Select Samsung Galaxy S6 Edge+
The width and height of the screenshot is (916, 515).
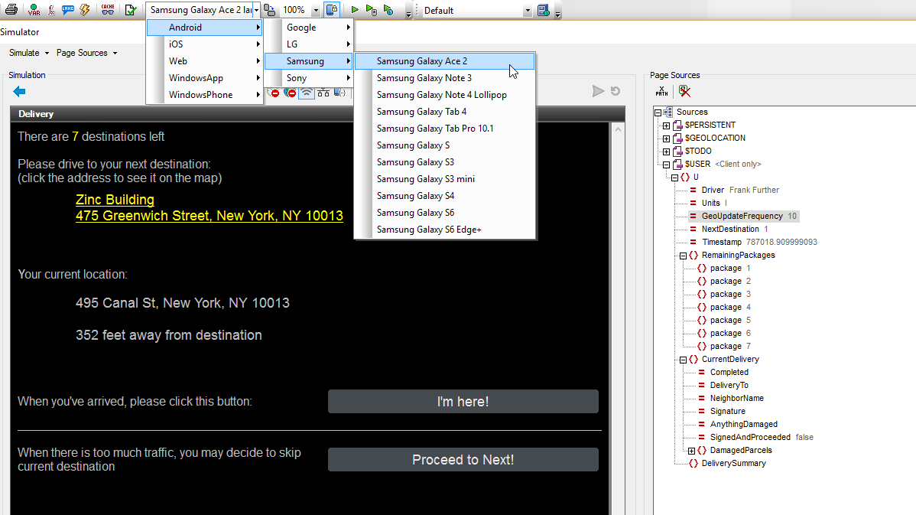click(445, 230)
